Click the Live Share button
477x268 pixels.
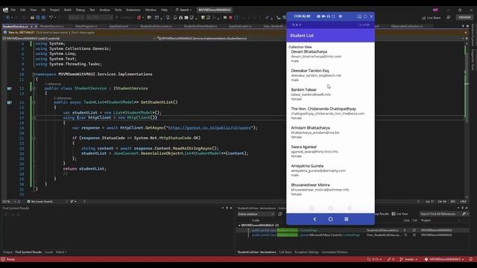[432, 18]
